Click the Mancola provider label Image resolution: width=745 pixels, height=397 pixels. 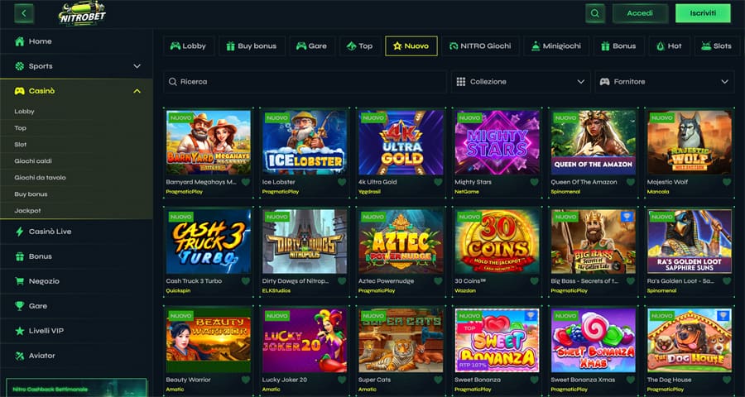coord(658,192)
